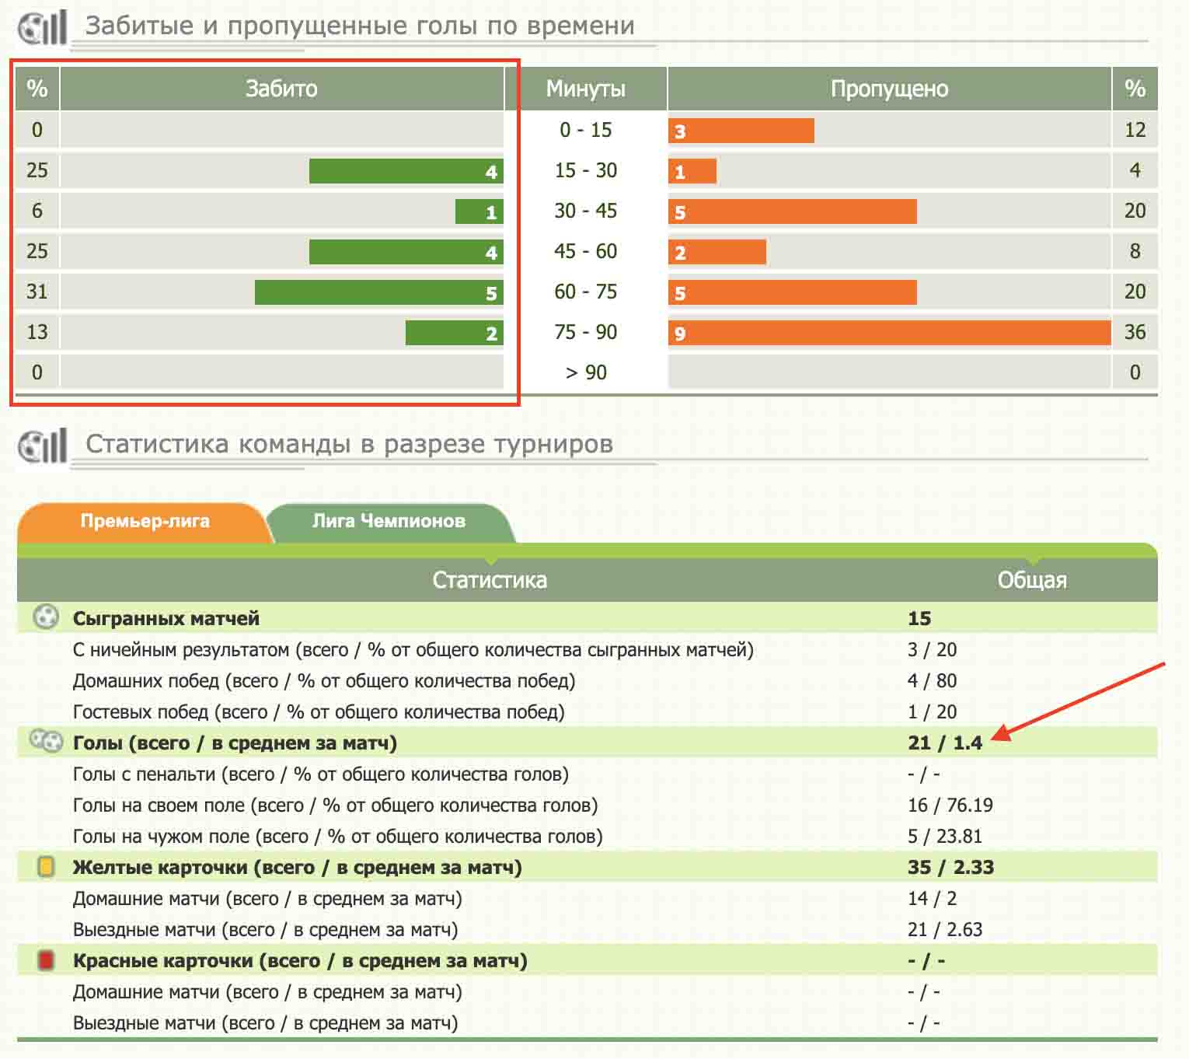The height and width of the screenshot is (1059, 1189).
Task: Click heading 'Статистика команды в разрезе турниров'
Action: point(350,444)
